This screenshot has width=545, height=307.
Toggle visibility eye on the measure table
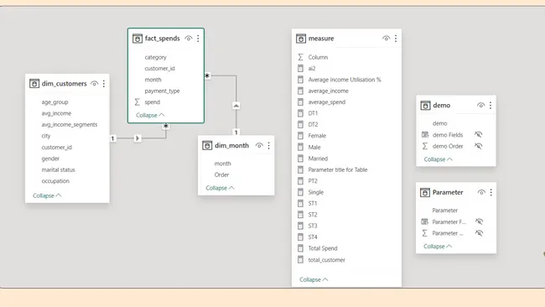(386, 39)
